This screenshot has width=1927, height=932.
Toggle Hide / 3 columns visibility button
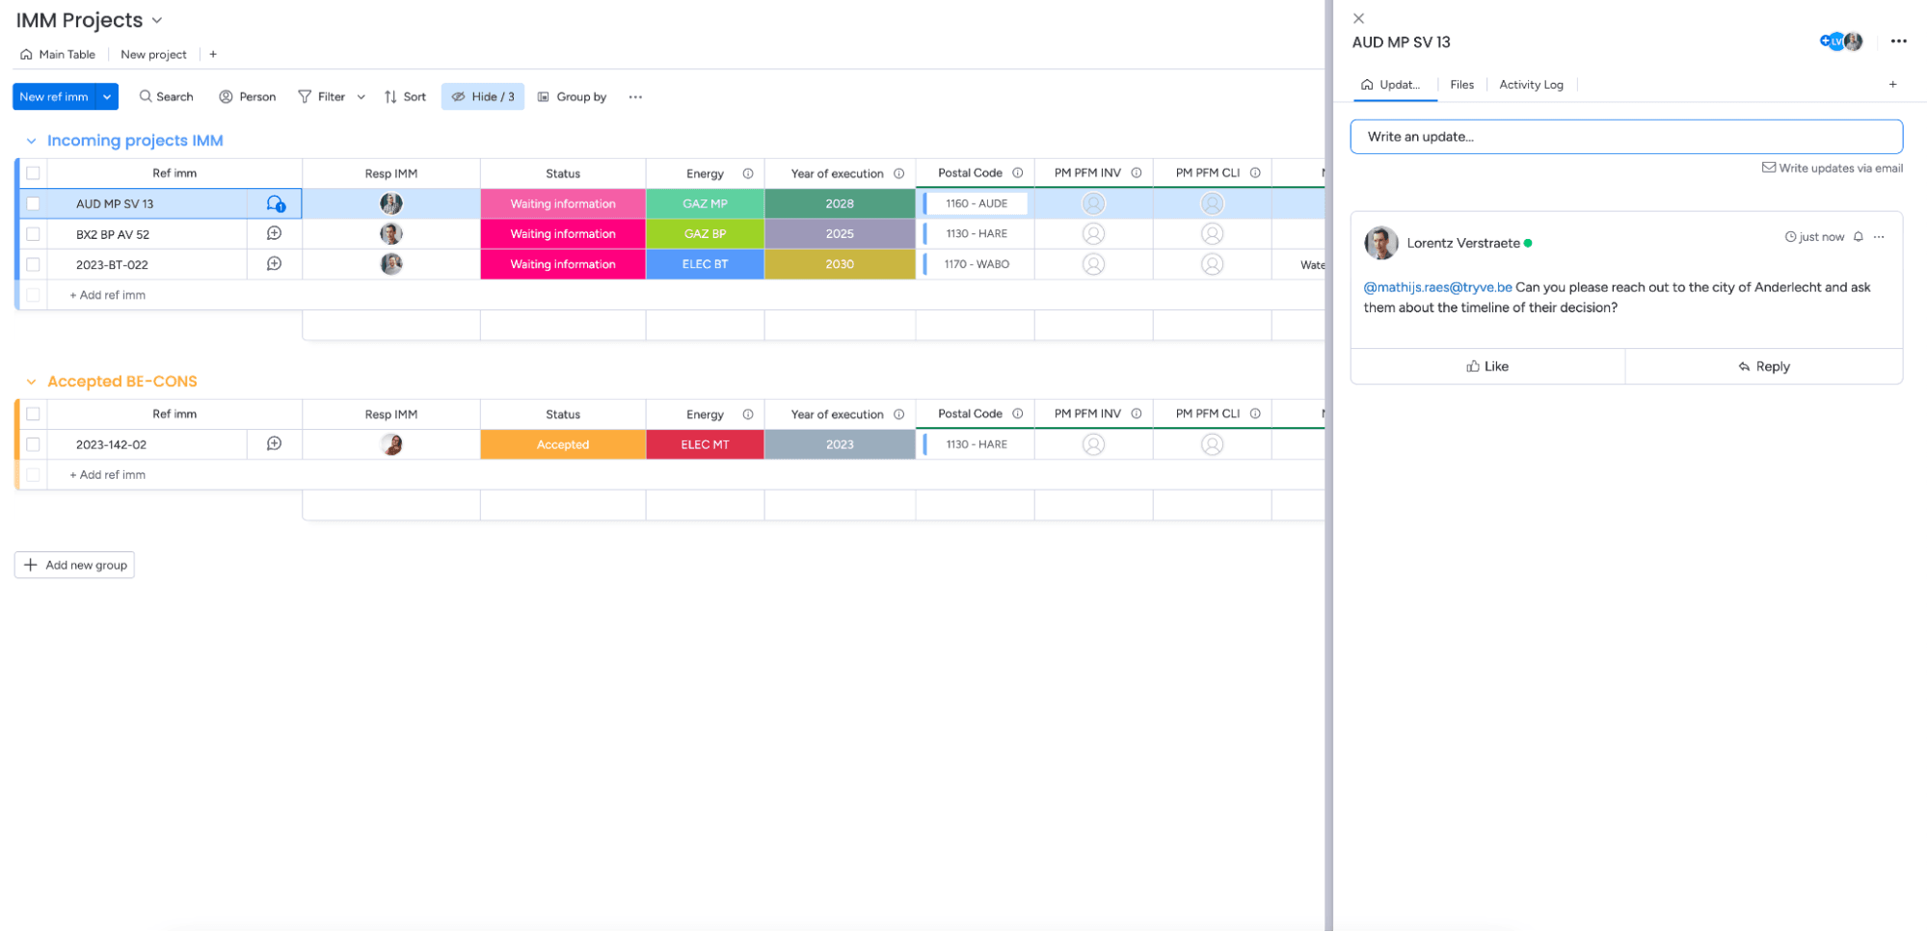click(x=483, y=96)
